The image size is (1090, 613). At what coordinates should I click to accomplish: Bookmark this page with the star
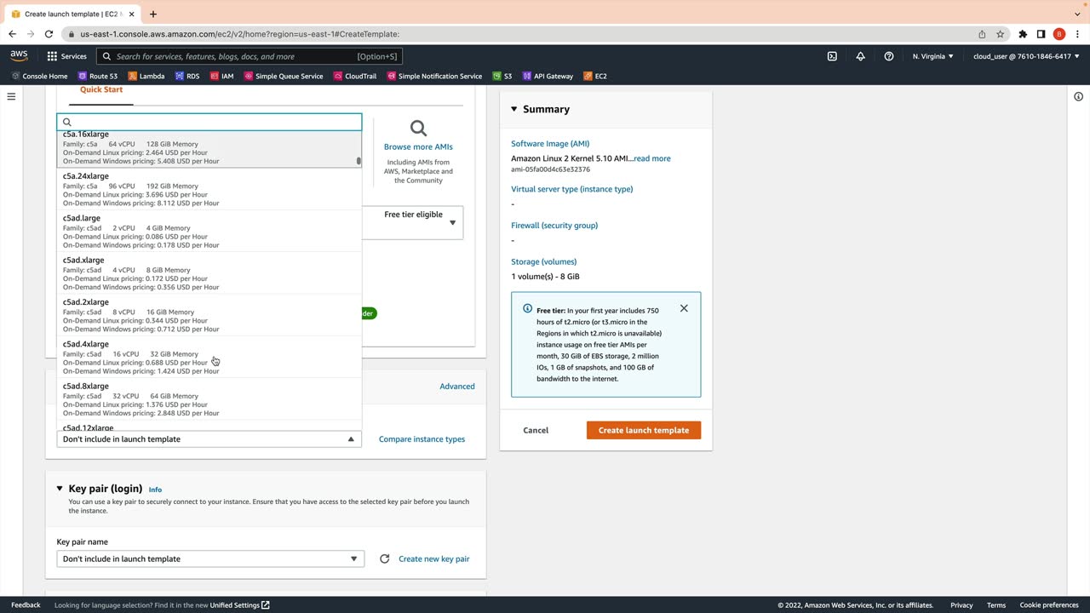1001,34
